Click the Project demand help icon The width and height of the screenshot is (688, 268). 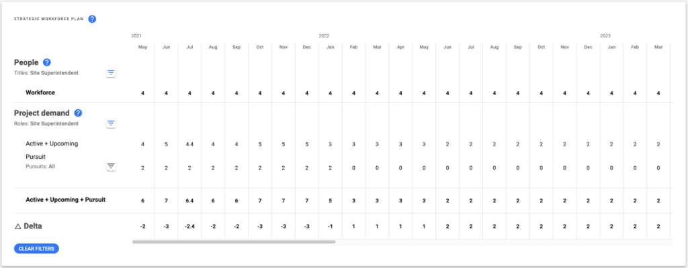(78, 113)
